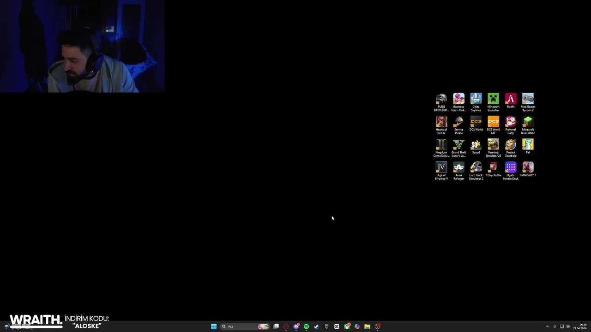Select the Battlefield 1 desktop icon

coord(528,169)
